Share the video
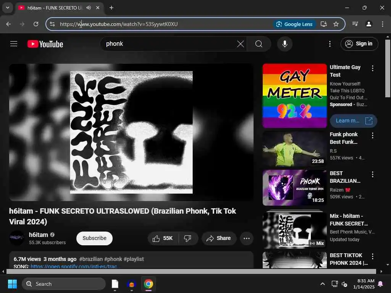The width and height of the screenshot is (391, 293). coord(219,238)
